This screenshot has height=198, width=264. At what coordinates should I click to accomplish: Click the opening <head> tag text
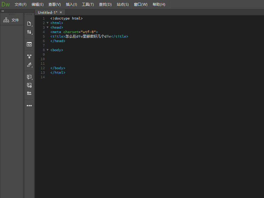(57, 27)
